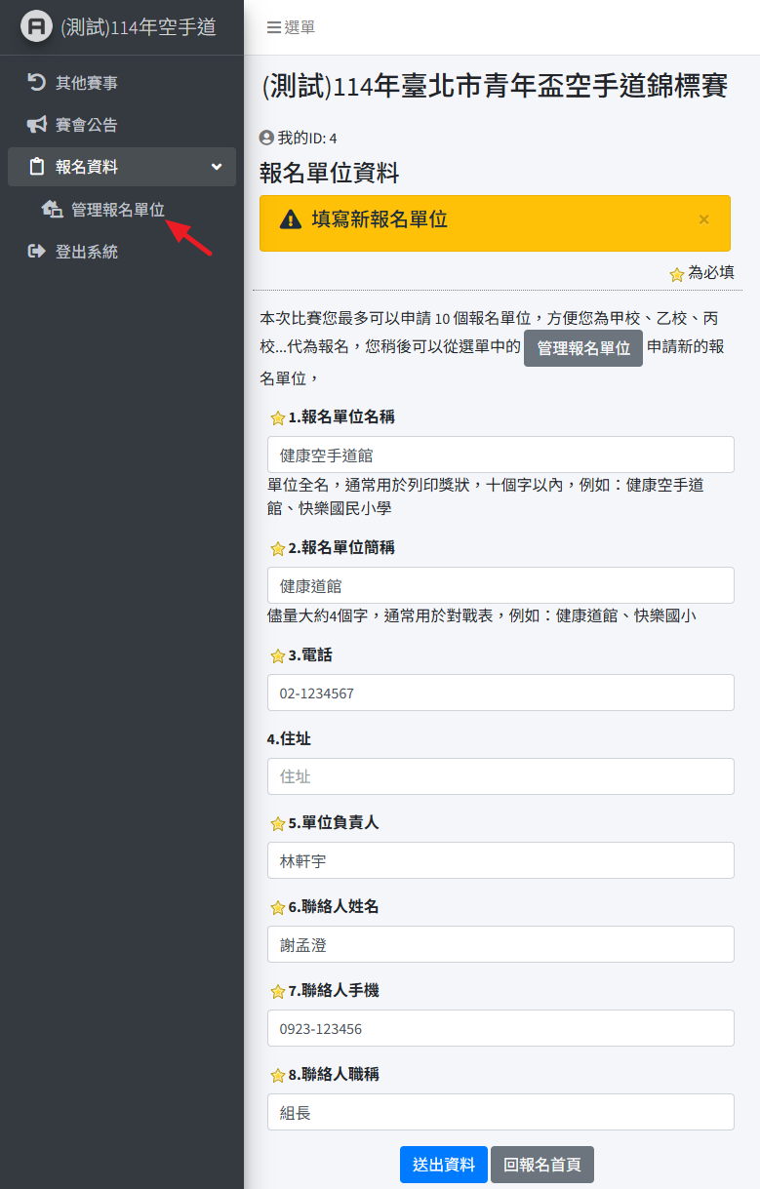Select 管理報名單位 in the sidebar submenu
The width and height of the screenshot is (760, 1189).
pyautogui.click(x=117, y=209)
